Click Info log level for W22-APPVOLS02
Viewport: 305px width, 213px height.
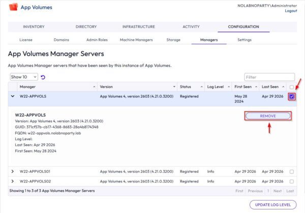coord(210,181)
